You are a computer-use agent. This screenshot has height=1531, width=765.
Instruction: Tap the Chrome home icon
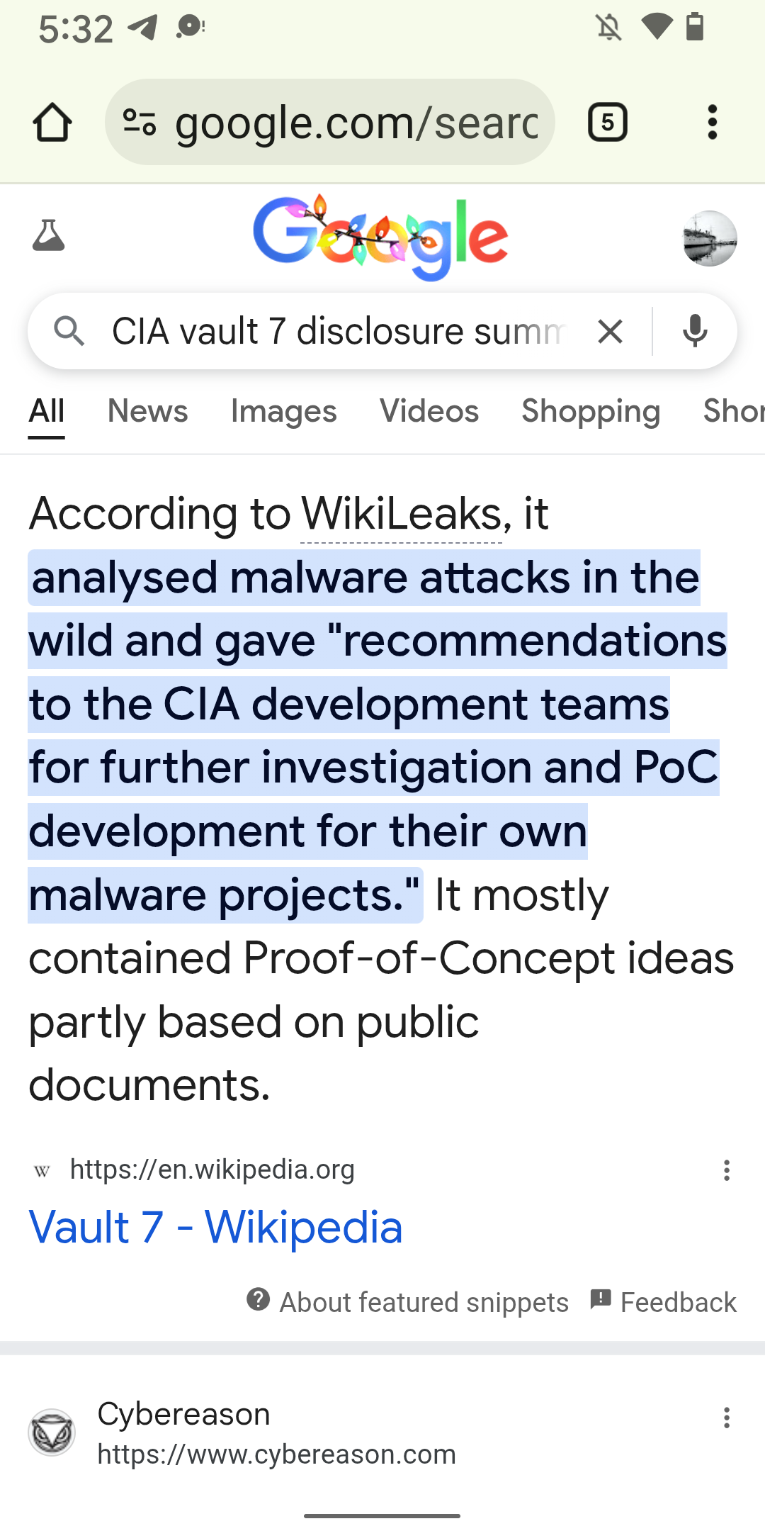52,123
